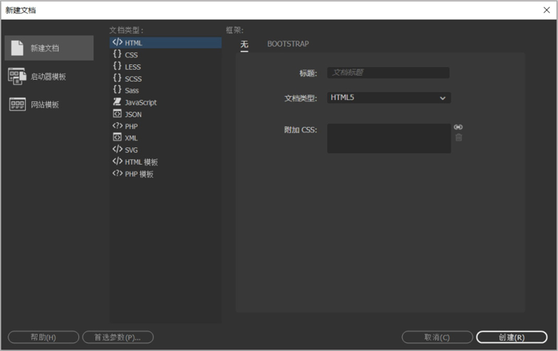558x351 pixels.
Task: Switch to the BOOTSTRAP framework tab
Action: click(288, 44)
